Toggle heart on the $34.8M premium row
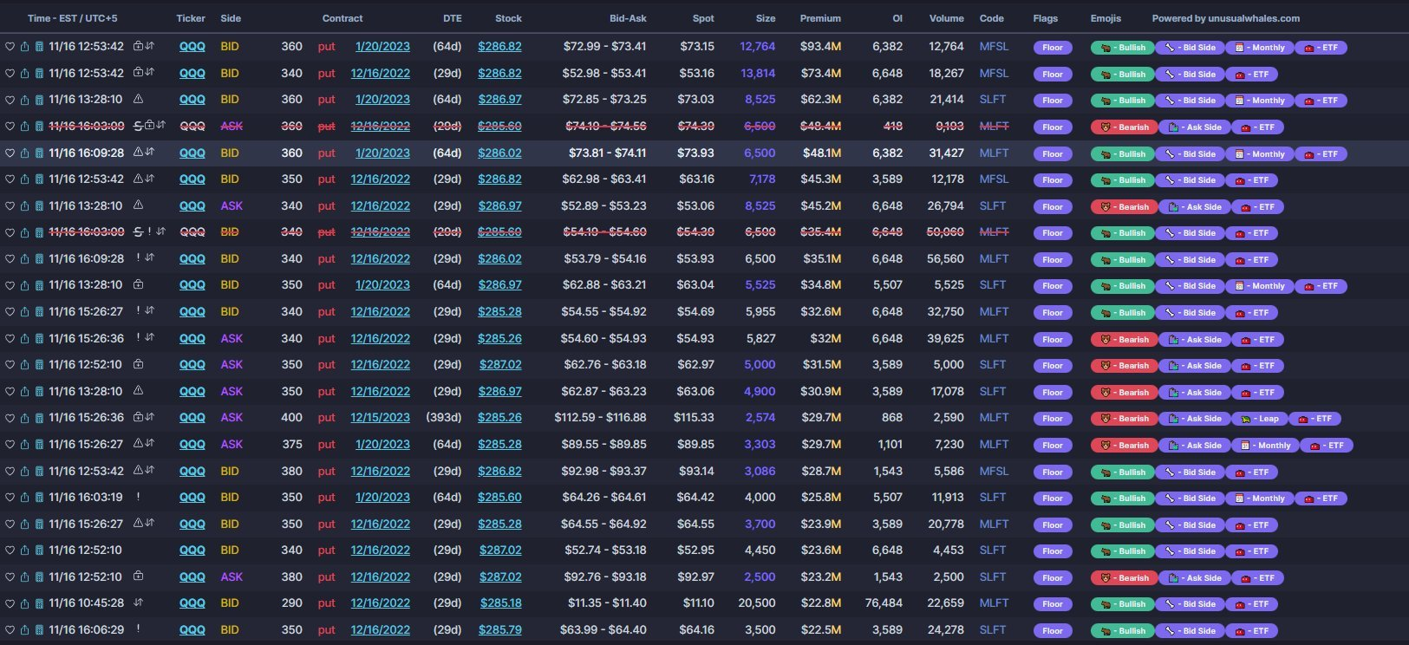 [x=10, y=285]
